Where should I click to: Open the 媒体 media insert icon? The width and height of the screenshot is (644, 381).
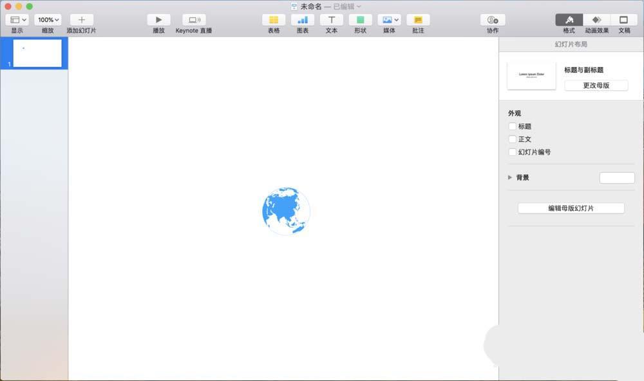[388, 19]
